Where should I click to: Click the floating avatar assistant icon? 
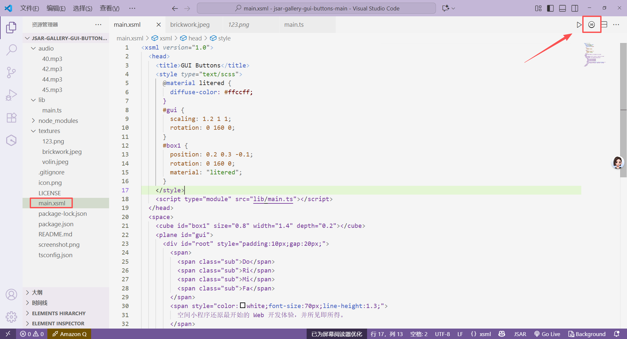(618, 162)
